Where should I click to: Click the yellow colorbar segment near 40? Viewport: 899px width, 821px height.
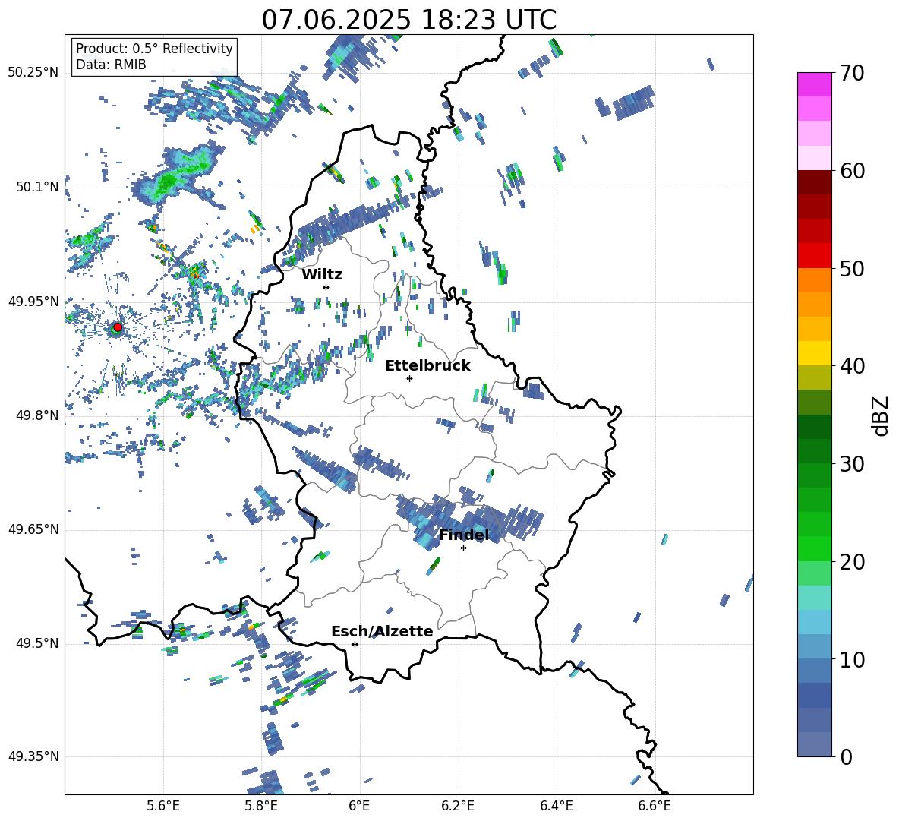pos(814,354)
